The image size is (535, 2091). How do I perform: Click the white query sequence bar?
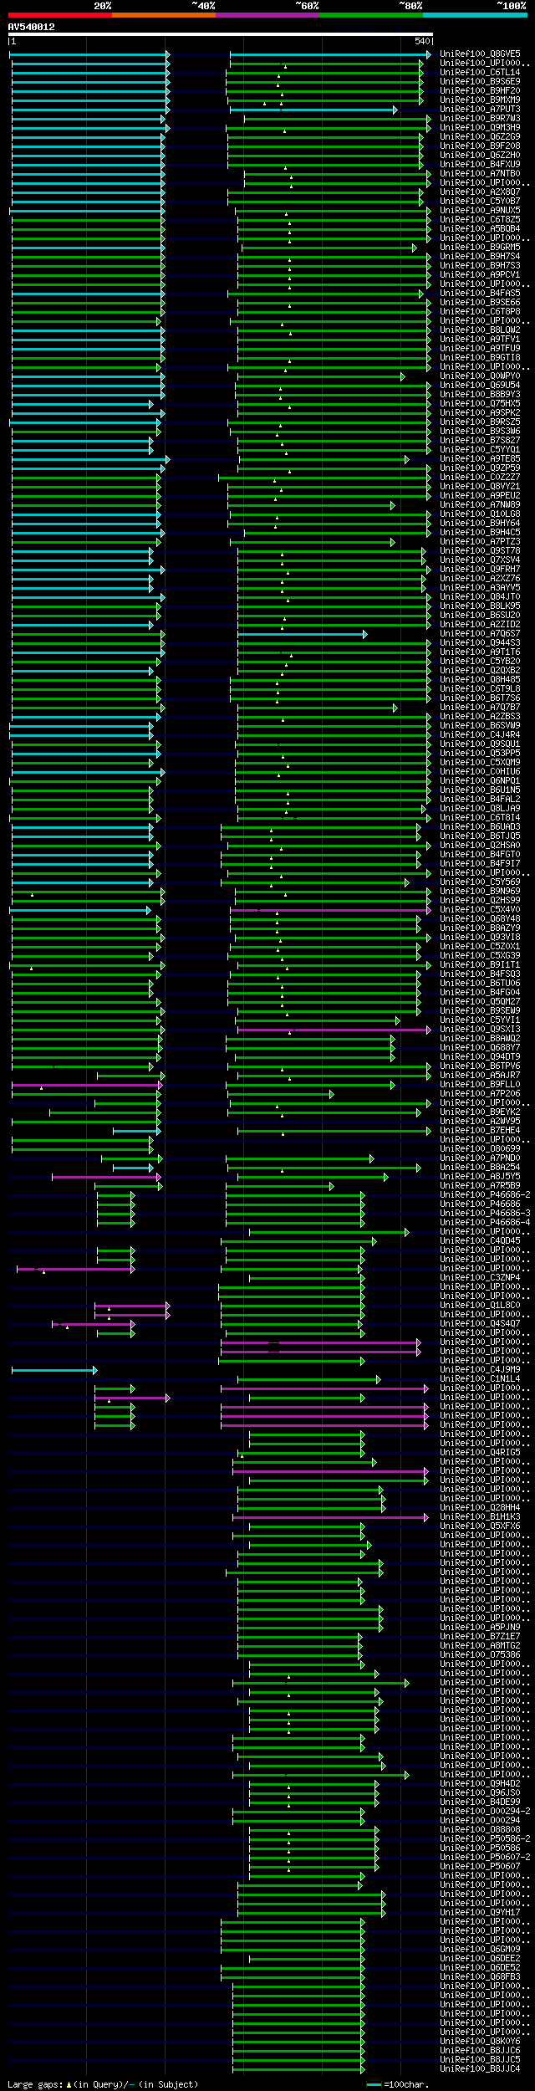[x=221, y=35]
